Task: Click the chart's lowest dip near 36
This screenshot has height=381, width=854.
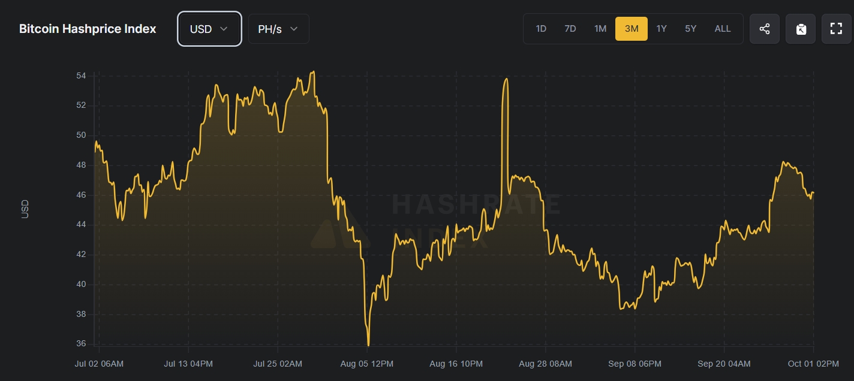Action: 368,345
